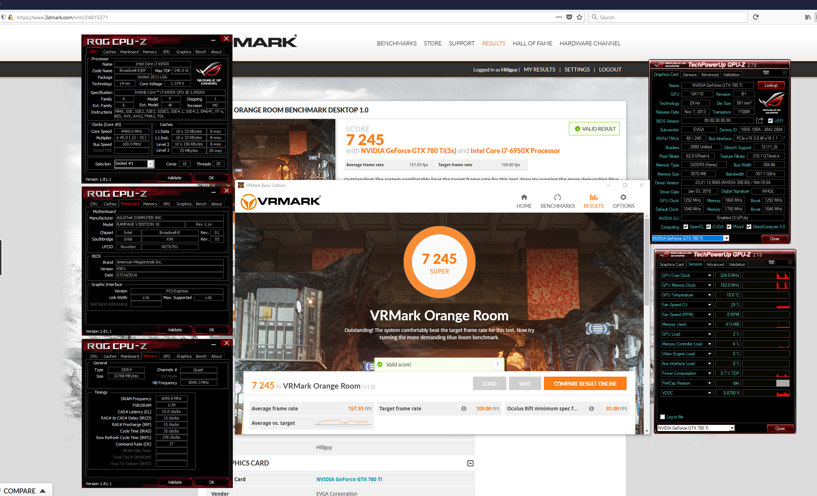
Task: Go to VRMark Home icon
Action: pyautogui.click(x=524, y=197)
